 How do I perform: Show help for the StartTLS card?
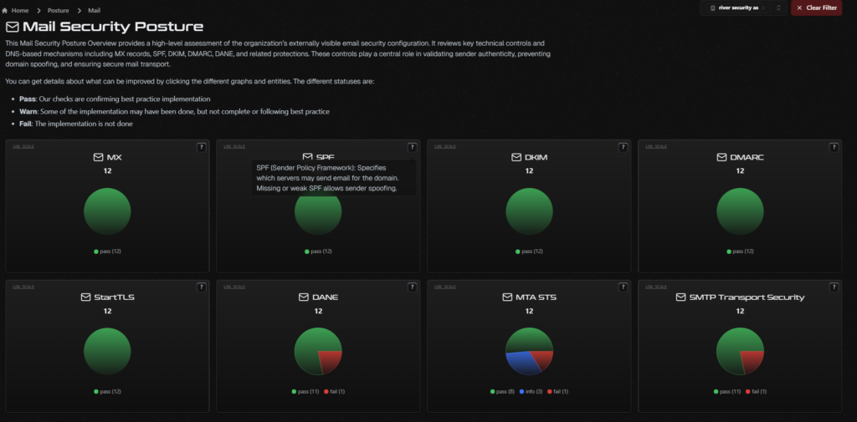pos(201,287)
